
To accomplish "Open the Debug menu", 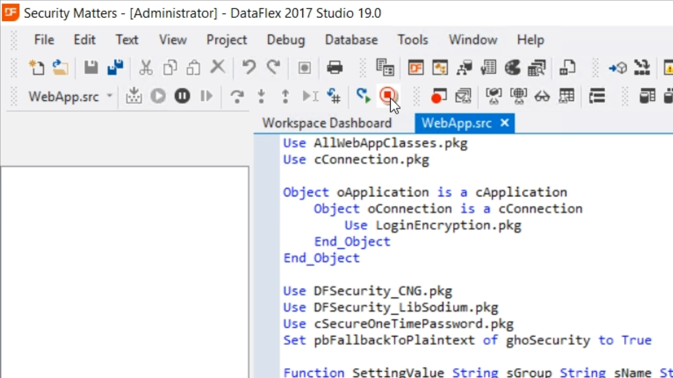I will tap(285, 40).
